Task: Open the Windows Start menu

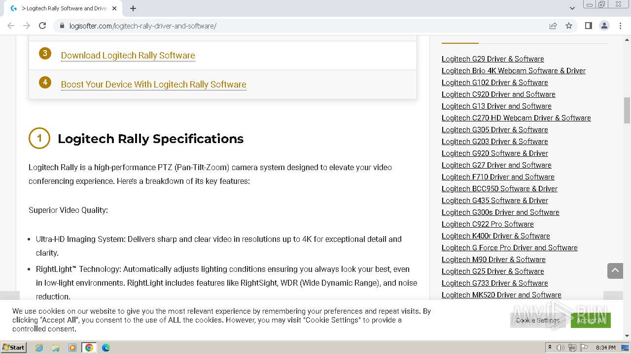Action: [x=14, y=347]
